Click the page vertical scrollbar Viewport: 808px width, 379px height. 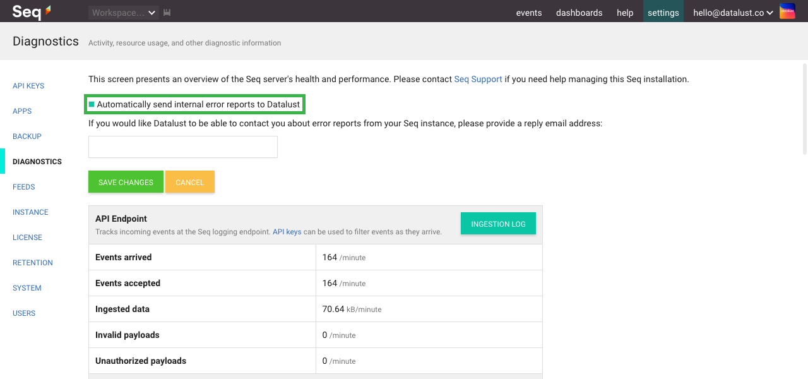click(804, 107)
